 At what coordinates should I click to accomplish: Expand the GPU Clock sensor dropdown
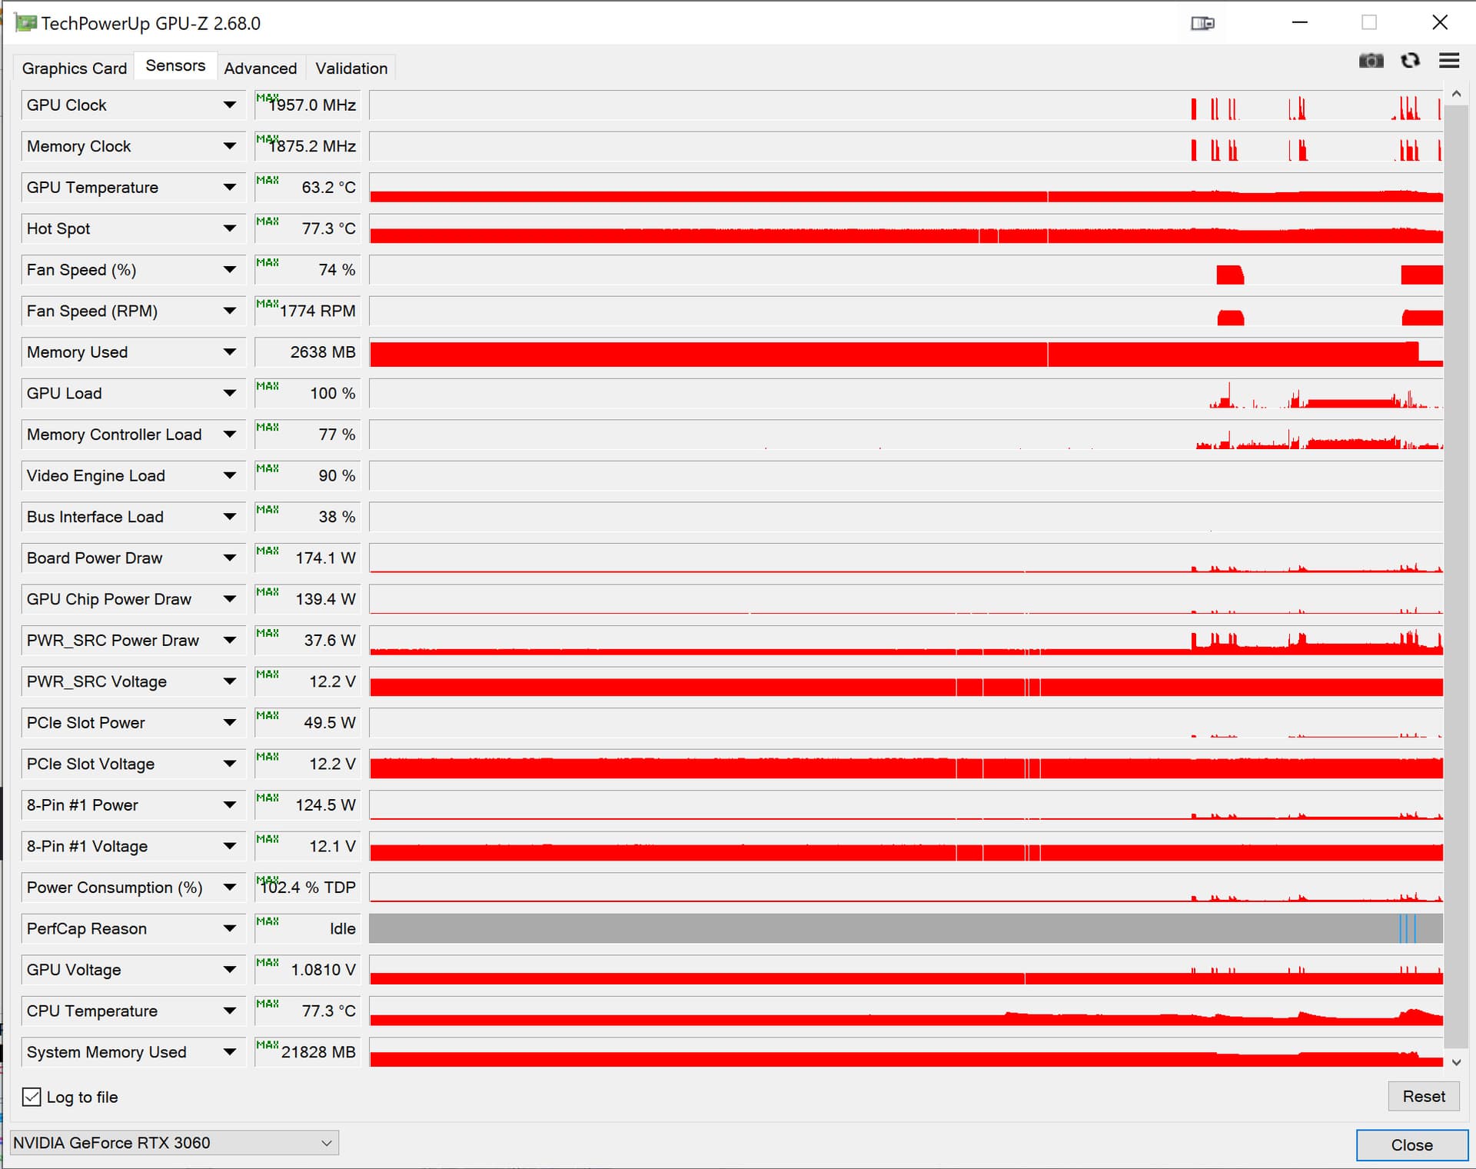pyautogui.click(x=229, y=105)
